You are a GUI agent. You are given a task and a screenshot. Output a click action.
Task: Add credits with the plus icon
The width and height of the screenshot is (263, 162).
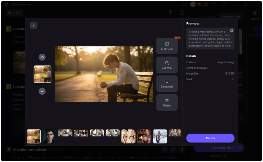tap(206, 5)
